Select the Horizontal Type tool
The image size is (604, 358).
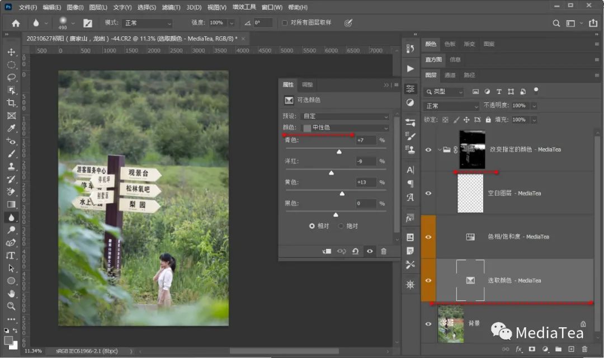tap(11, 256)
